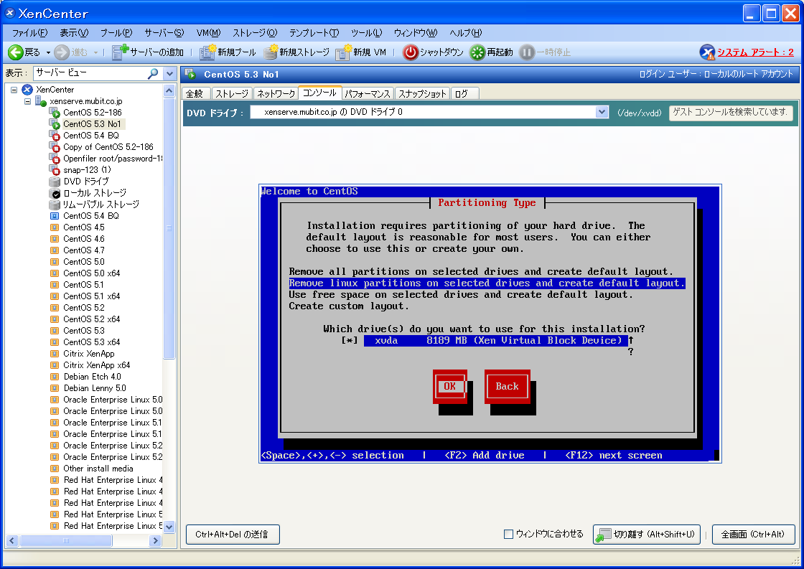
Task: Click stopped VM icon for CentOS 5.4 BQ
Action: 55,136
